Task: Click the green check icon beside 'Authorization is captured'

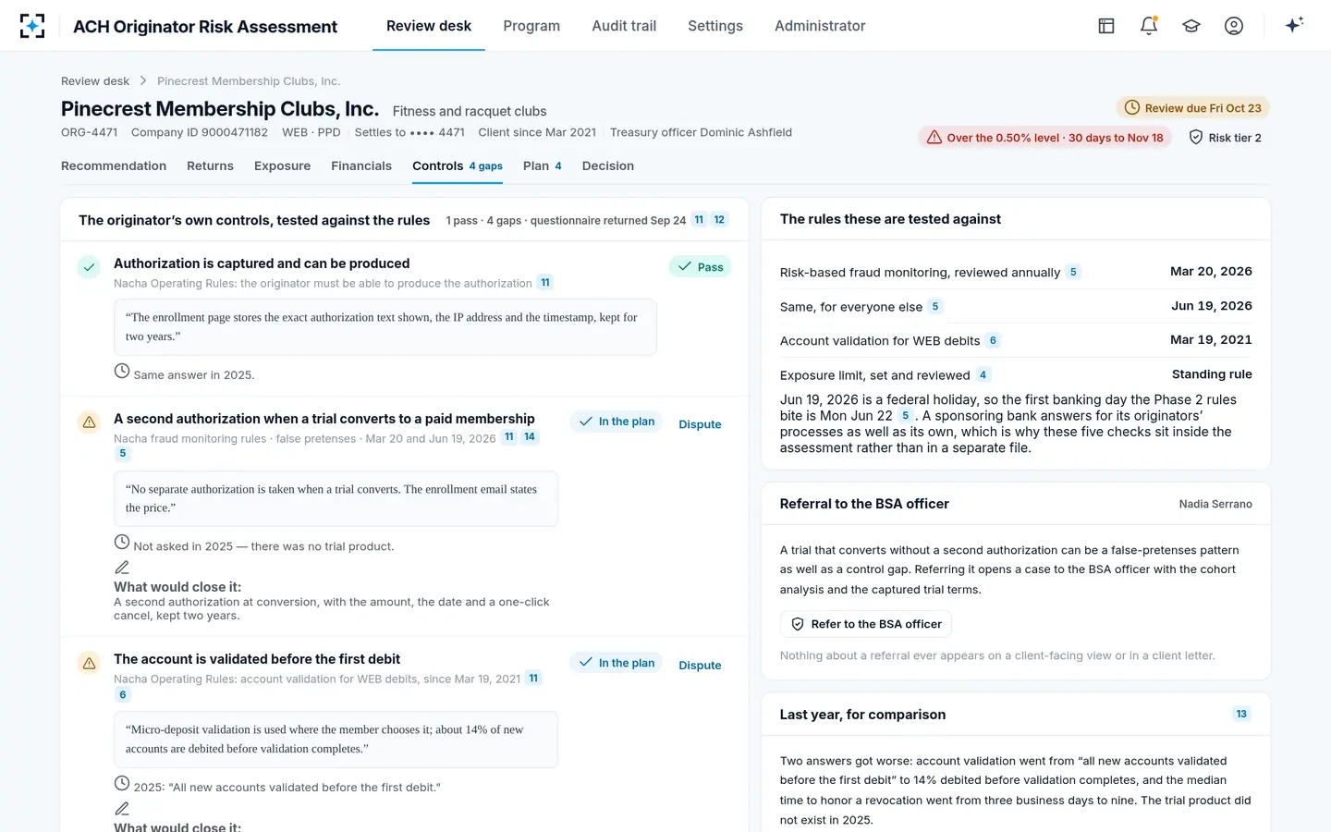Action: [89, 267]
